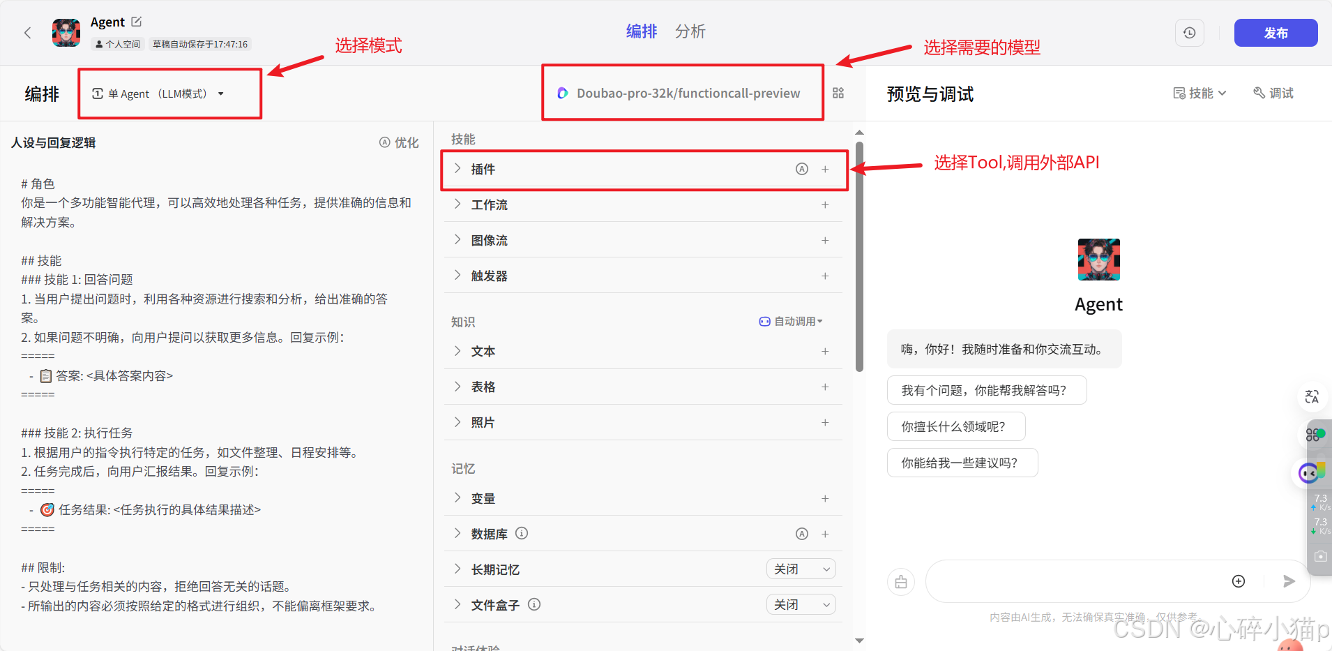Click the layout grid icon beside the model

point(838,93)
